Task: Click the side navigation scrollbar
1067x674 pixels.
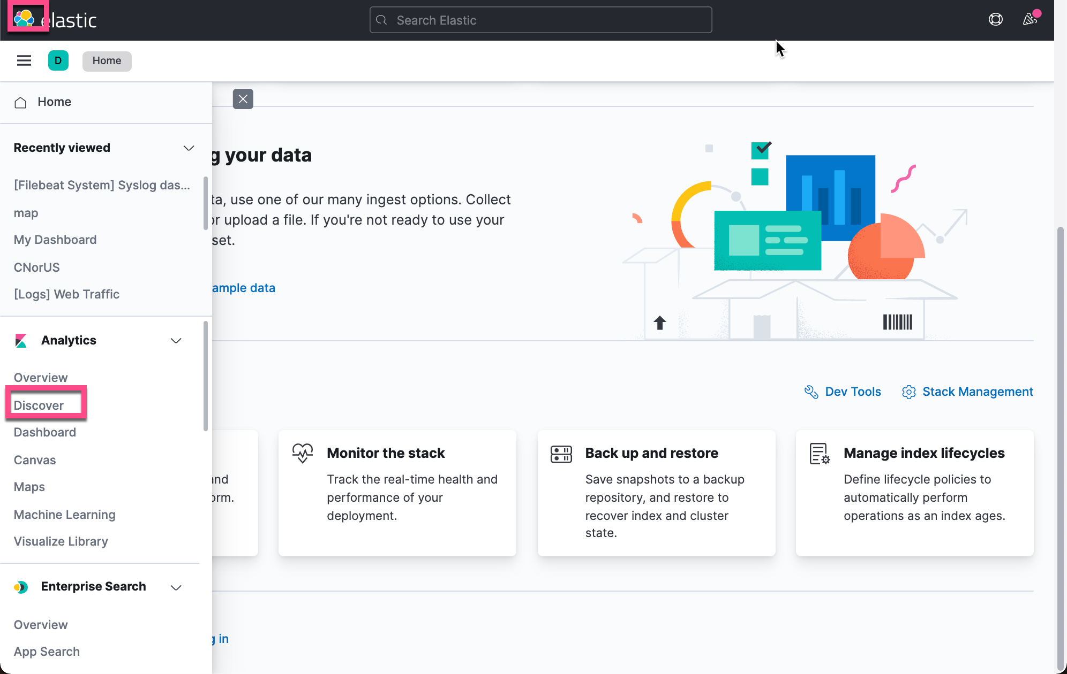Action: 206,374
